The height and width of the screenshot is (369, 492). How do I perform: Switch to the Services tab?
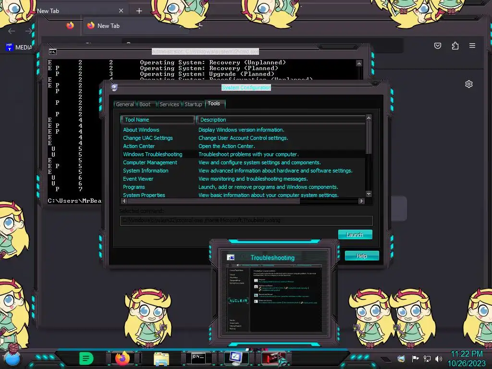pos(169,104)
